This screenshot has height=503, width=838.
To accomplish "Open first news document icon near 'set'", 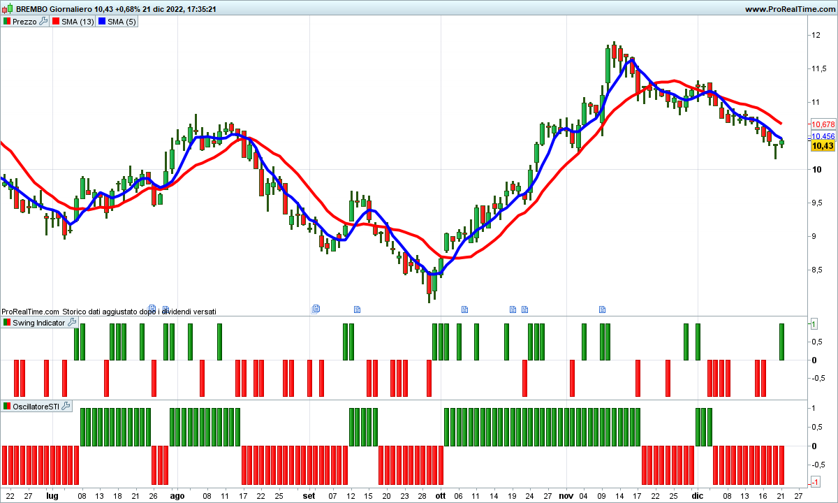I will pos(316,308).
